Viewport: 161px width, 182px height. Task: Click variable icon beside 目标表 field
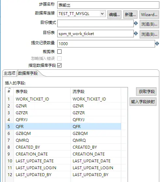coord(136,33)
